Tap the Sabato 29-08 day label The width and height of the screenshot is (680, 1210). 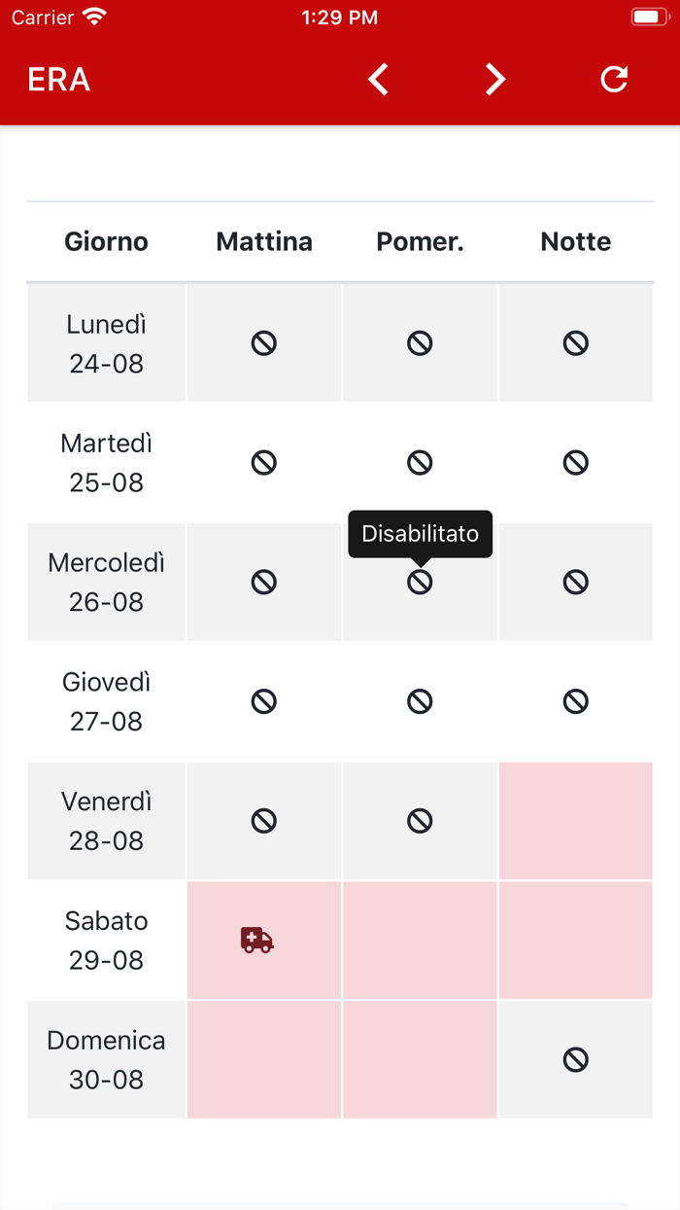[x=107, y=940]
